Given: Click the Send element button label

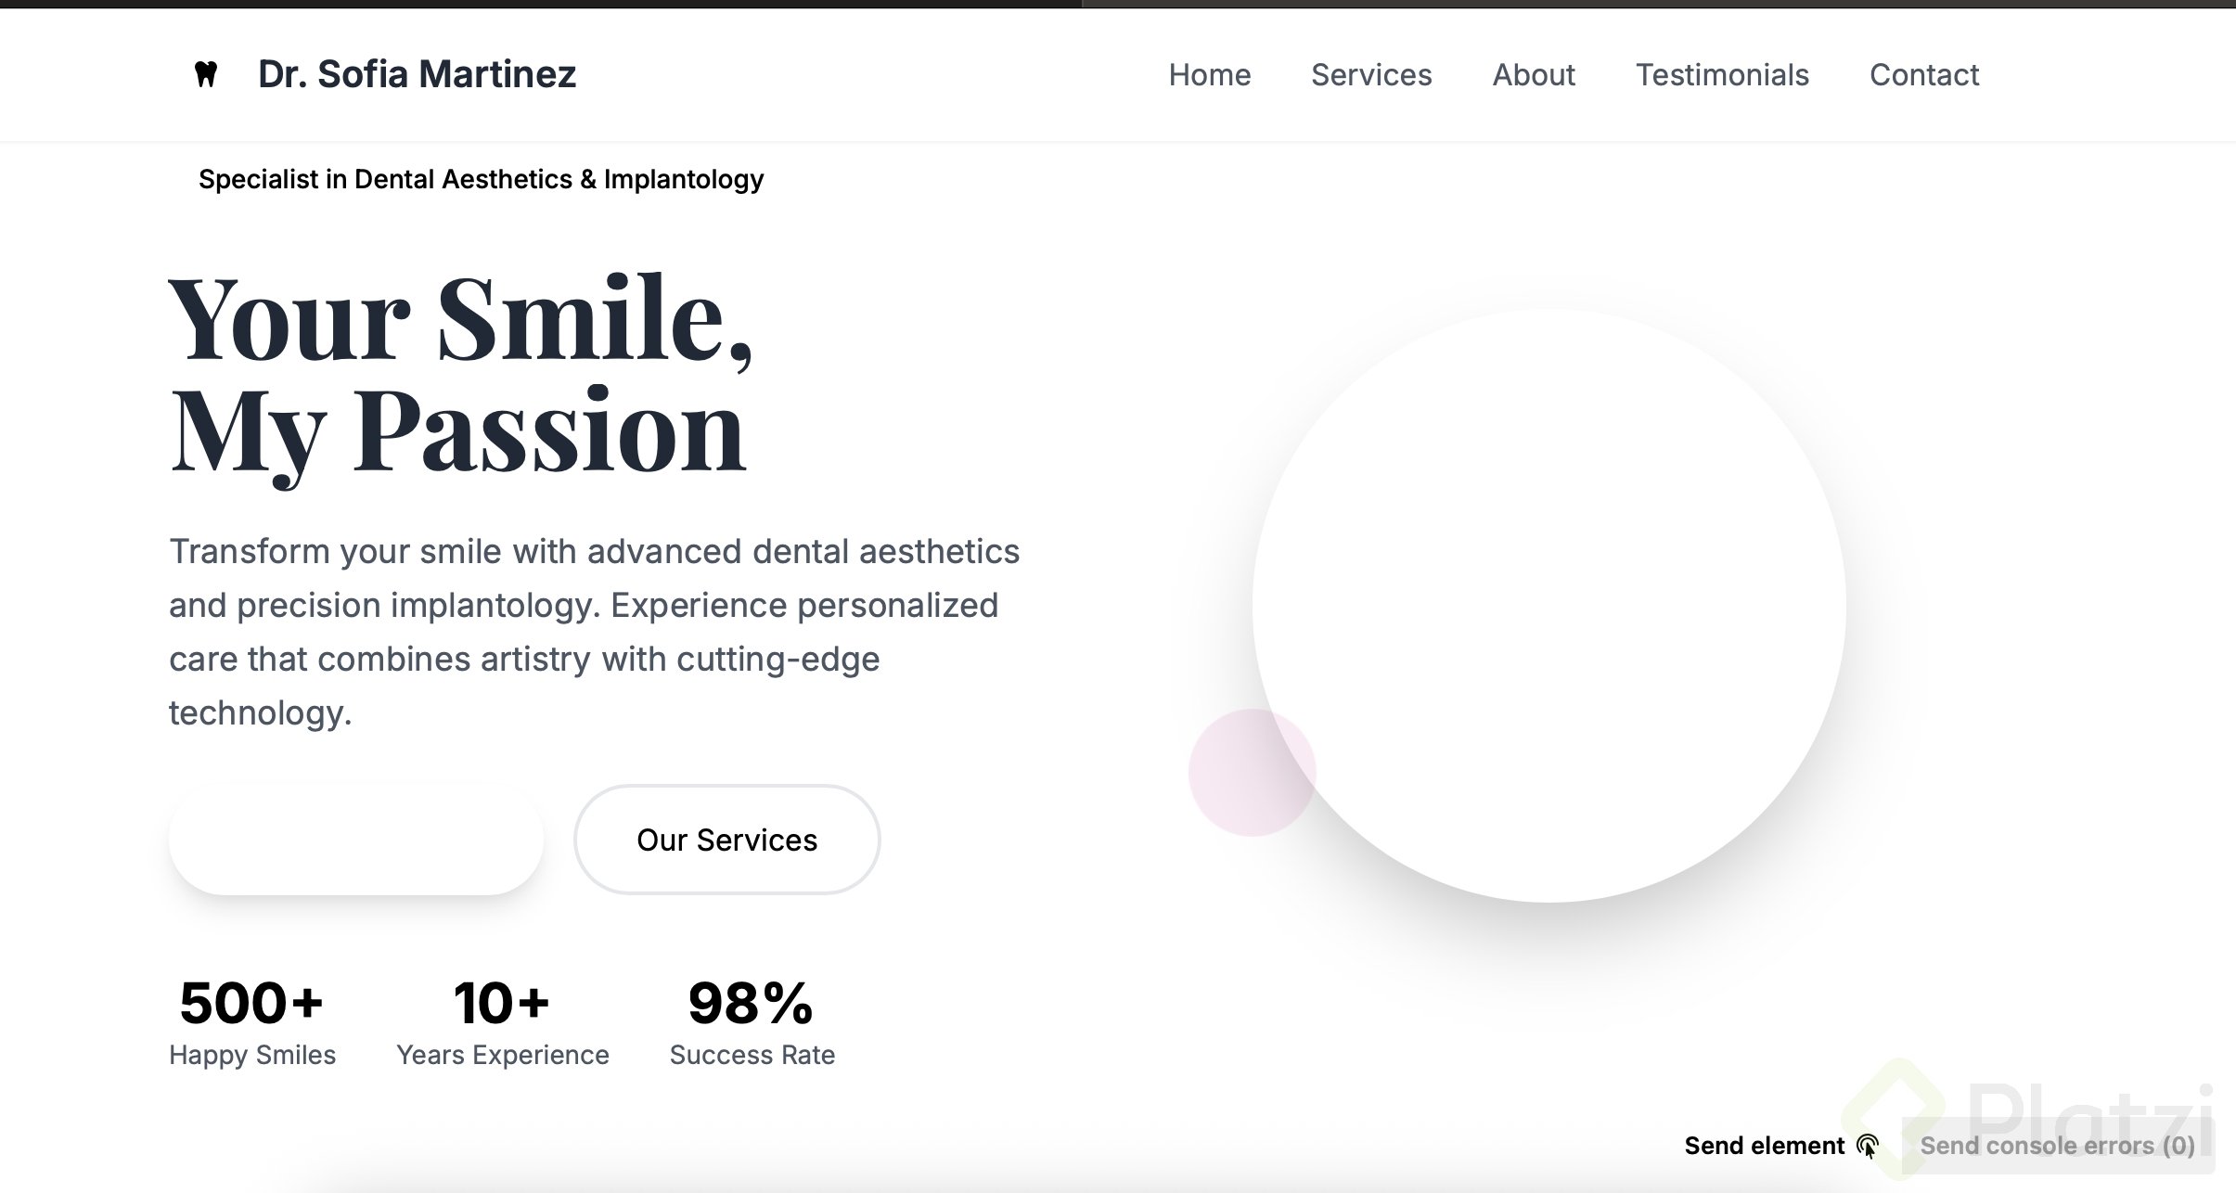Looking at the screenshot, I should click(1764, 1147).
